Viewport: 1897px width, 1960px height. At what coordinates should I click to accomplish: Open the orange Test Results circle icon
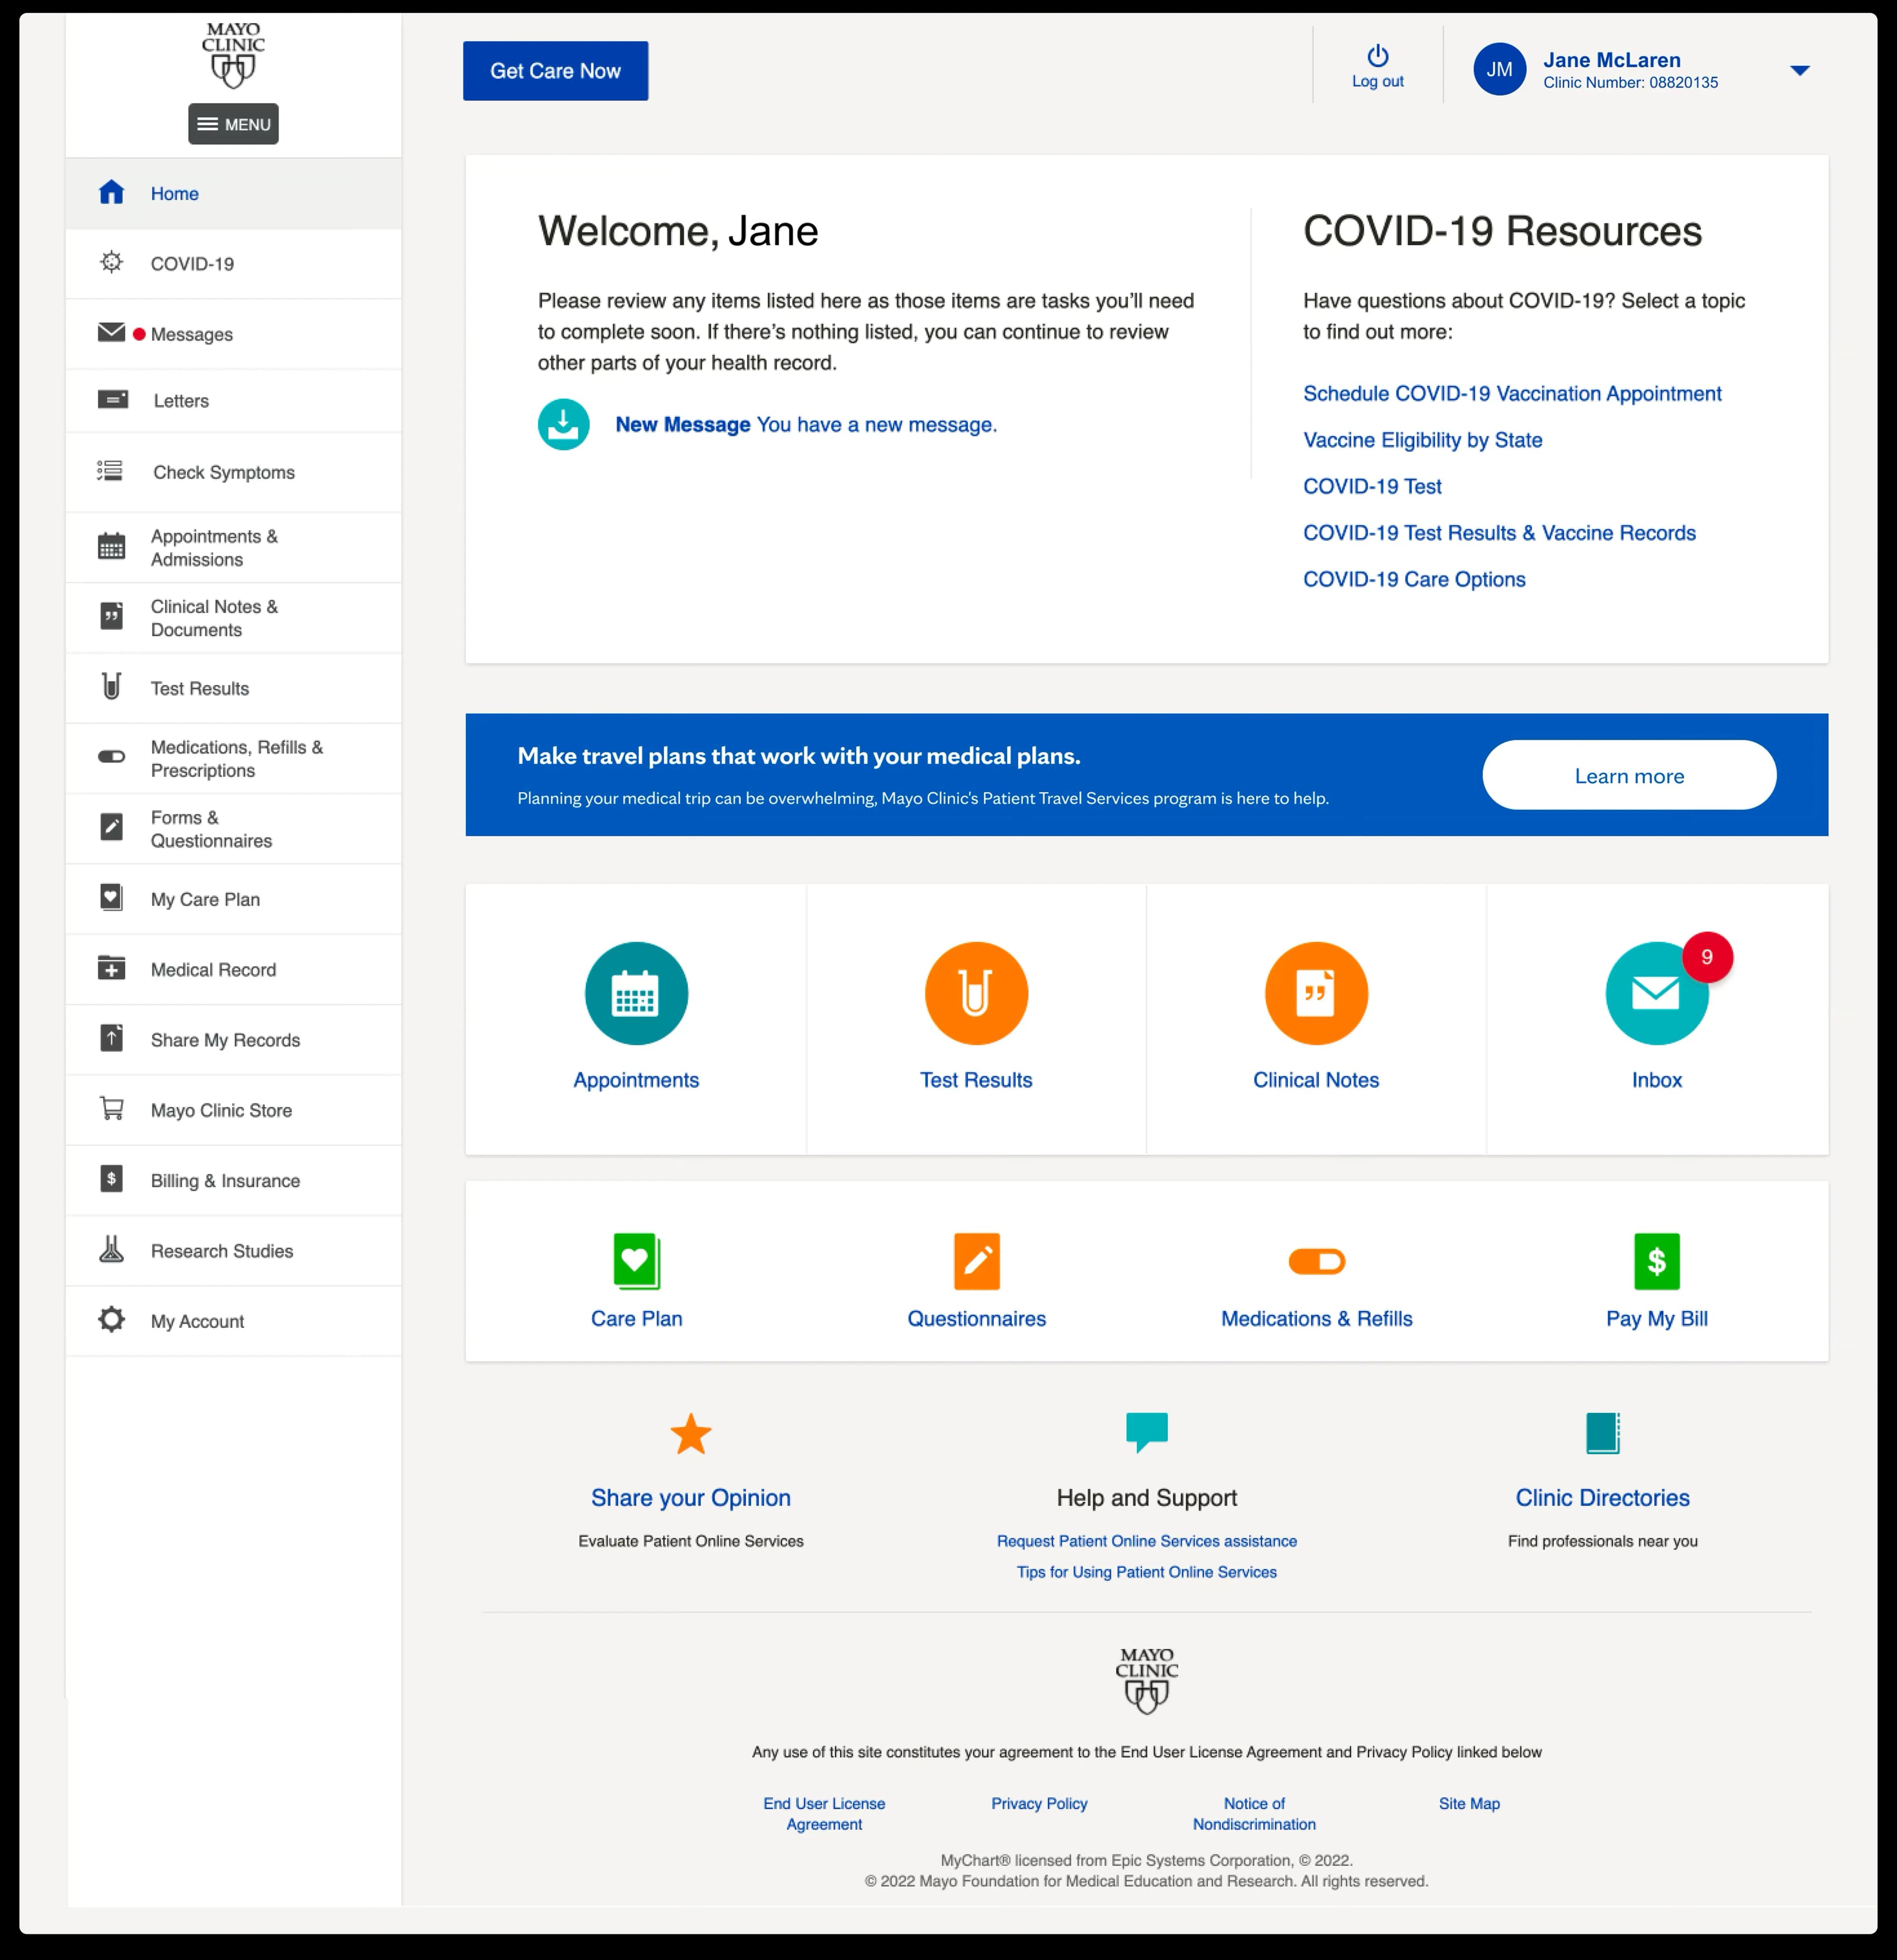click(x=976, y=994)
